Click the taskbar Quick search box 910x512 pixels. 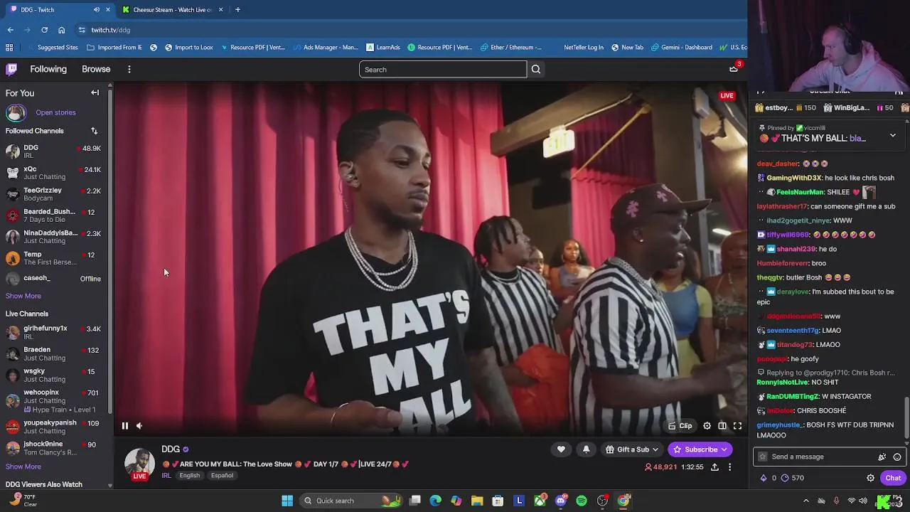[x=352, y=501]
